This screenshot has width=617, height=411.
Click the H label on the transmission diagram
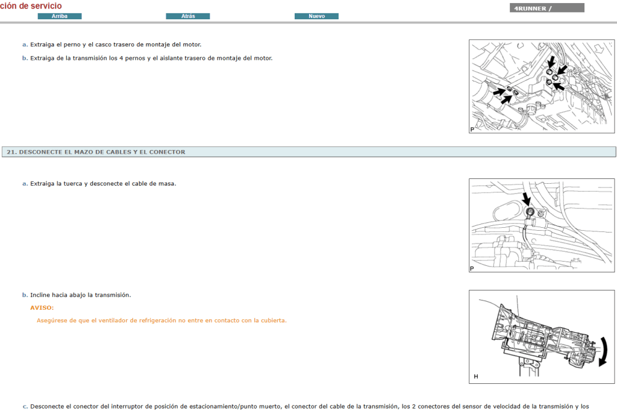(475, 376)
